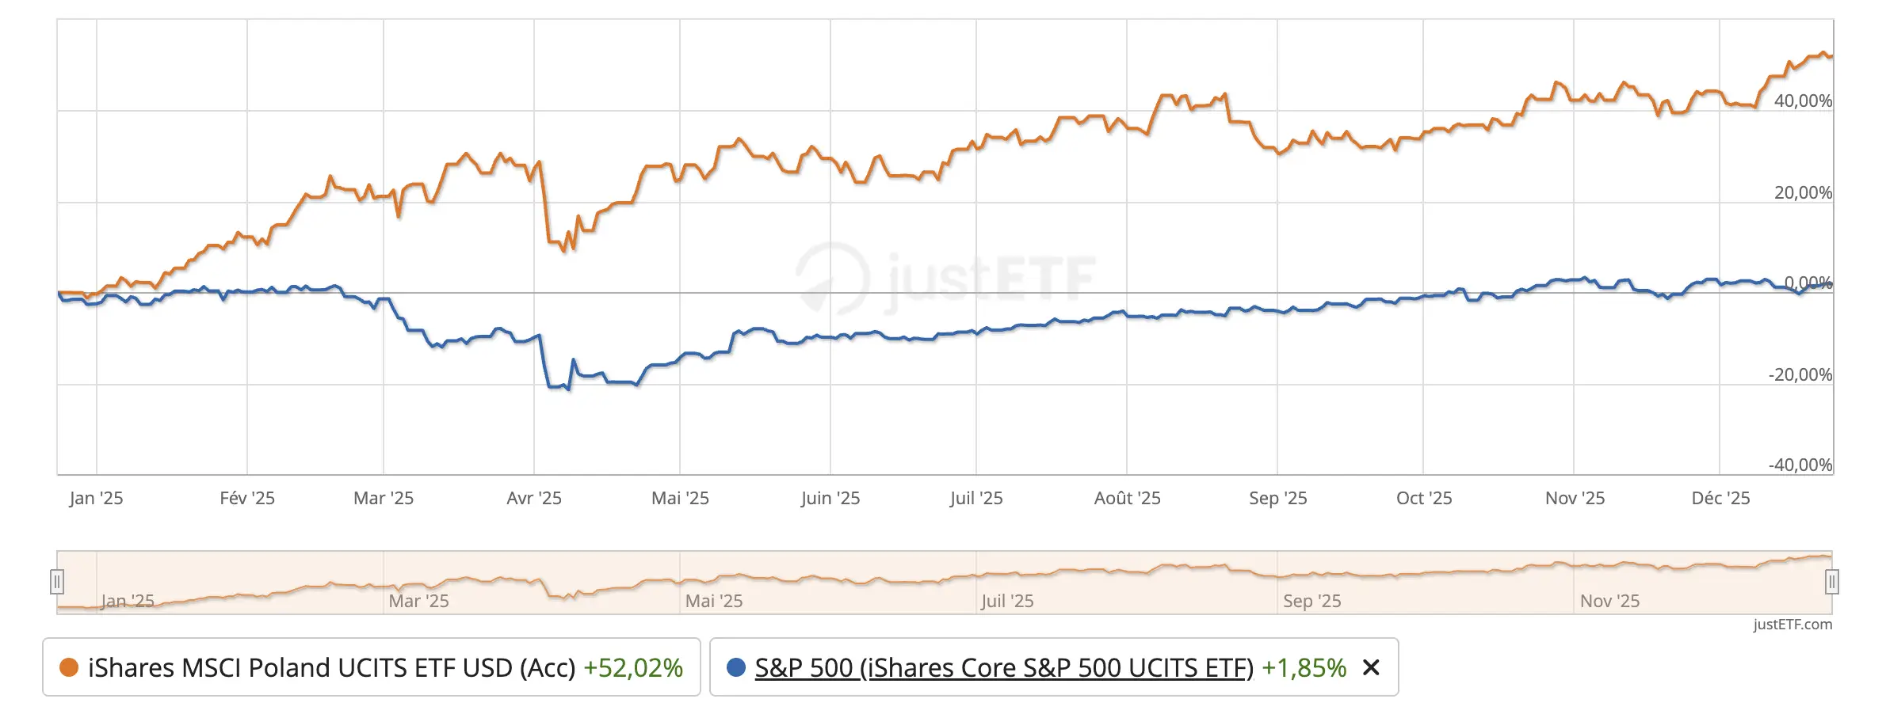Viewport: 1886px width, 714px height.
Task: Click the Avr '25 x-axis label
Action: (534, 498)
